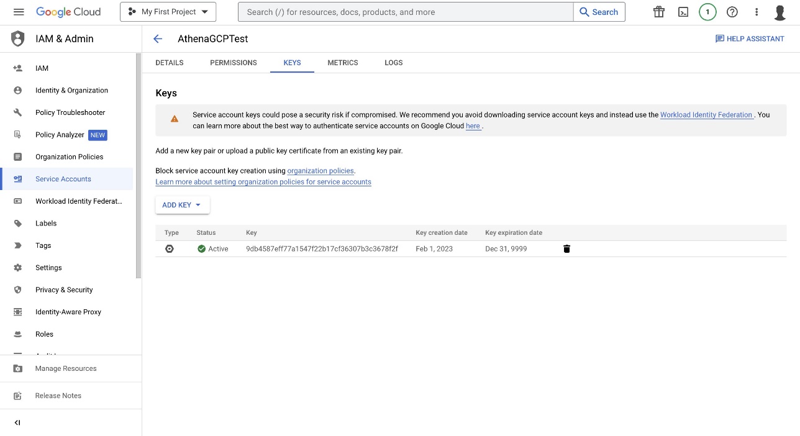The width and height of the screenshot is (800, 436).
Task: Click the Policy Troubleshooter wrench icon
Action: pyautogui.click(x=18, y=112)
